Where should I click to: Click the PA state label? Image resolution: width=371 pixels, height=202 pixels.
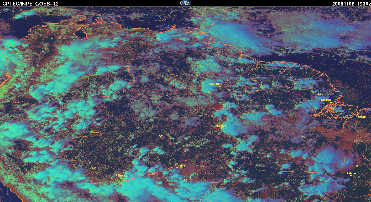click(x=302, y=137)
